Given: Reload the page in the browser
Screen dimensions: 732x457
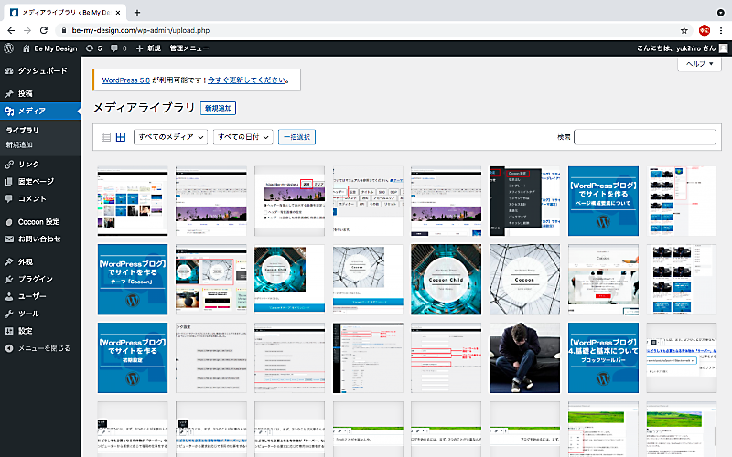Looking at the screenshot, I should [46, 29].
